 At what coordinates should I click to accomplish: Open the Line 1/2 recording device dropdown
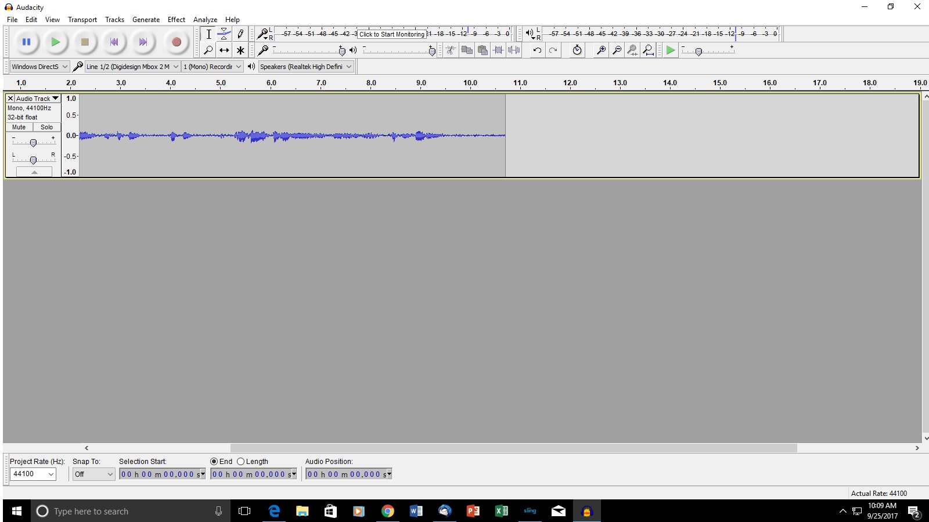[132, 67]
